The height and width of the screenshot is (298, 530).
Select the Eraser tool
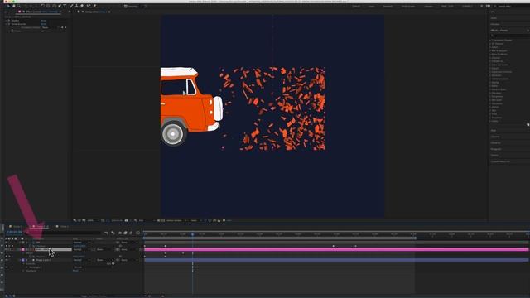pyautogui.click(x=82, y=6)
